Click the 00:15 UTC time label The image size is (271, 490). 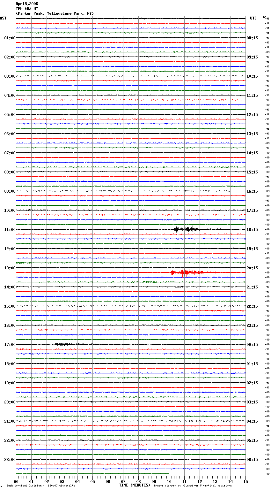point(252,345)
